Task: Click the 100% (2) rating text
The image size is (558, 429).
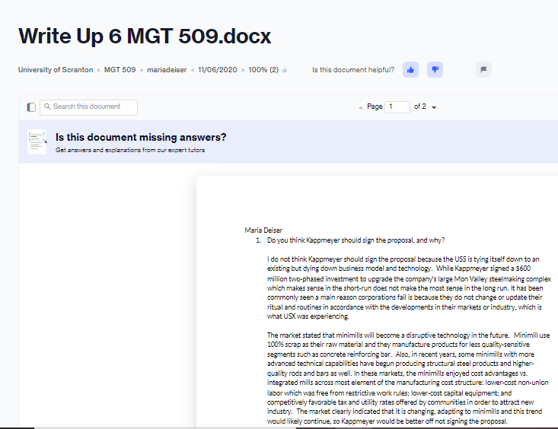Action: tap(263, 70)
